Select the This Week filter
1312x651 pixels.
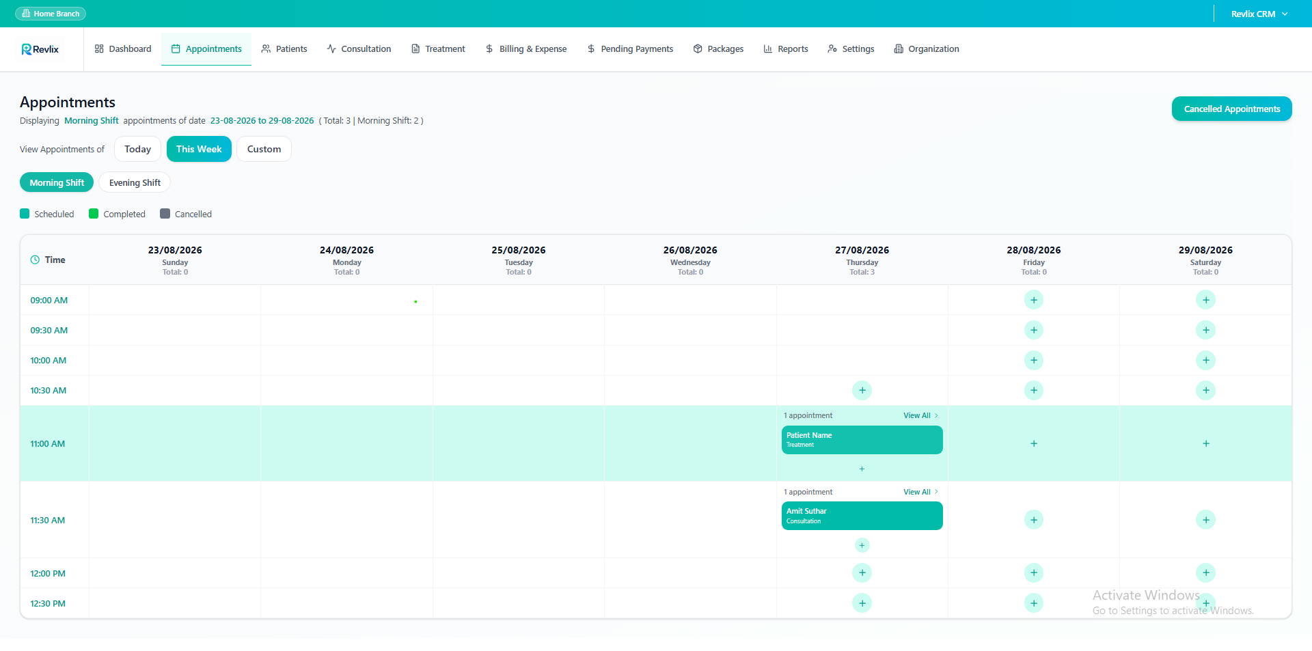click(x=199, y=149)
